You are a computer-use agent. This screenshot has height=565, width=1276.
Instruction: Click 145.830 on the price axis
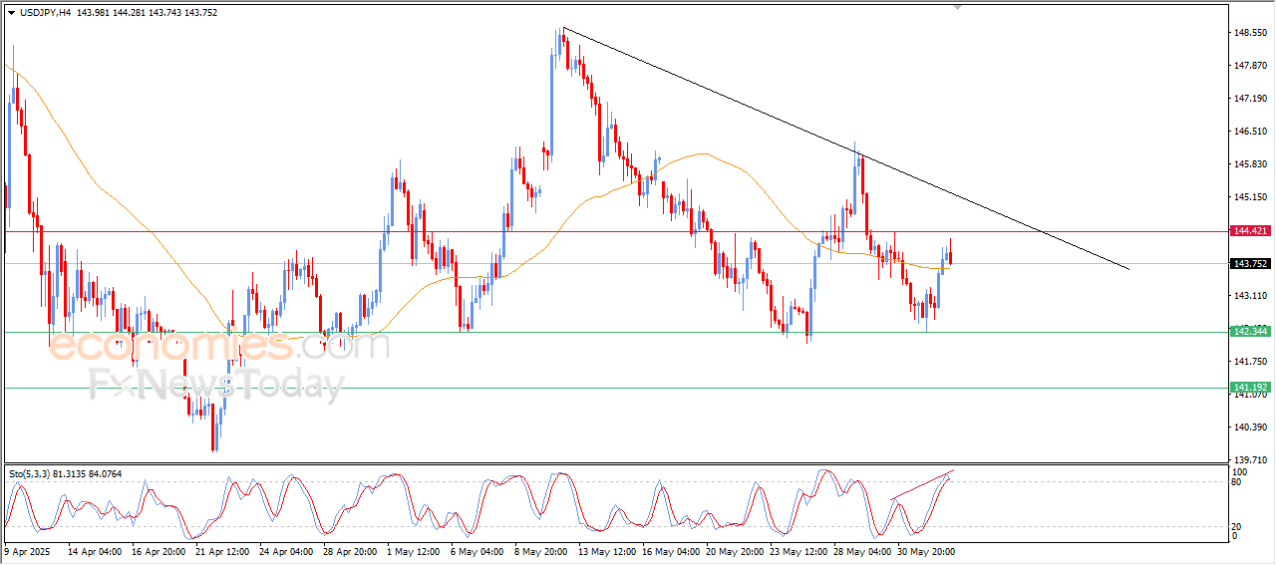tap(1250, 164)
